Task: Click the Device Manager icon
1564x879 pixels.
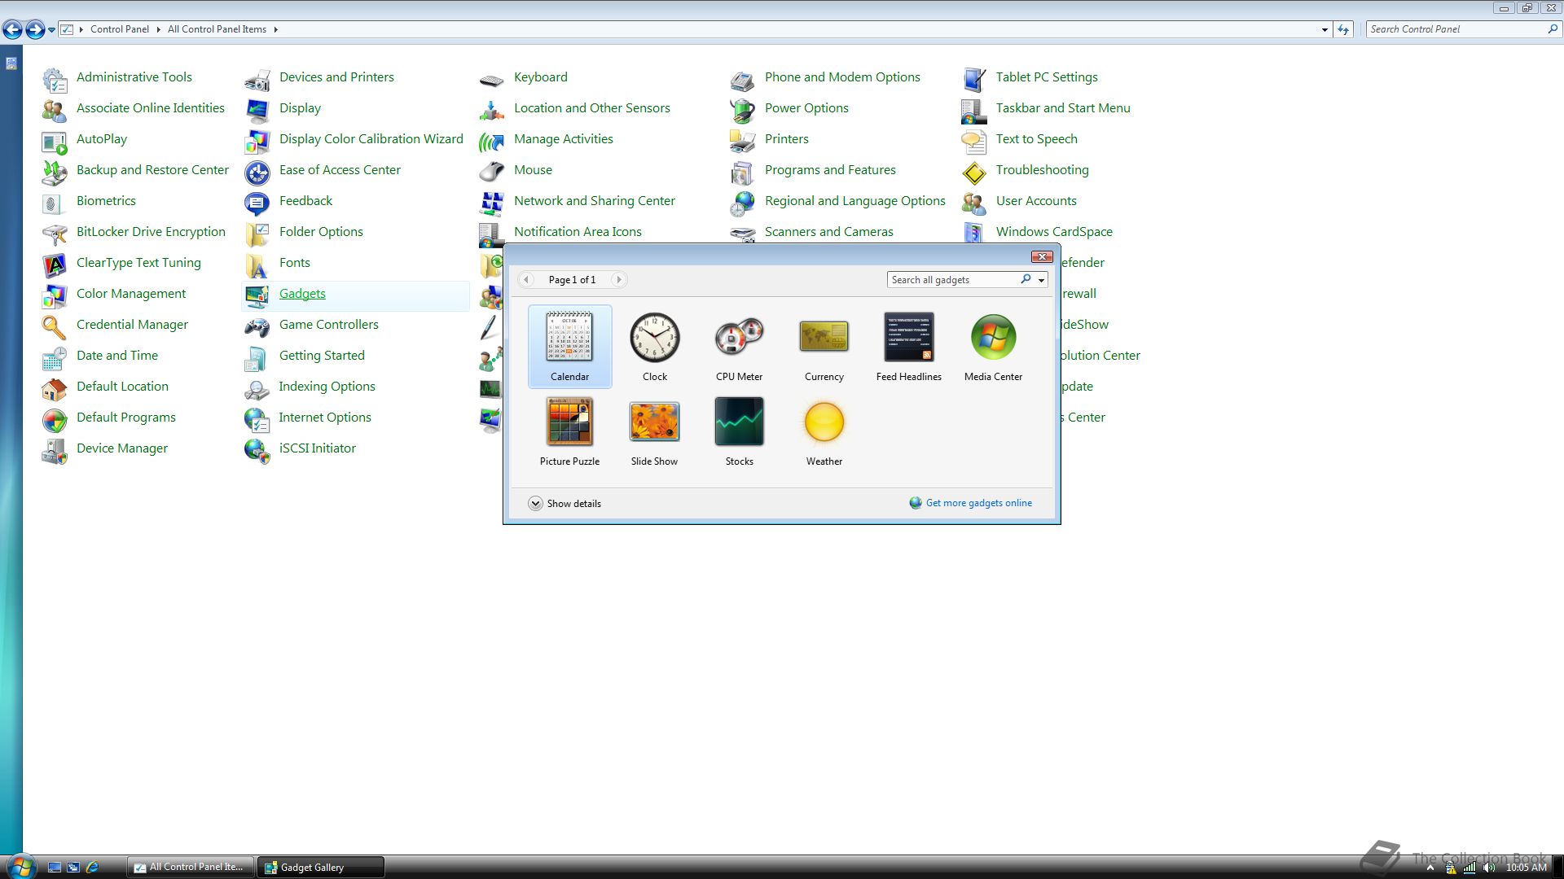Action: click(55, 450)
